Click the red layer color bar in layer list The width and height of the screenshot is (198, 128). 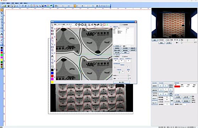177,86
